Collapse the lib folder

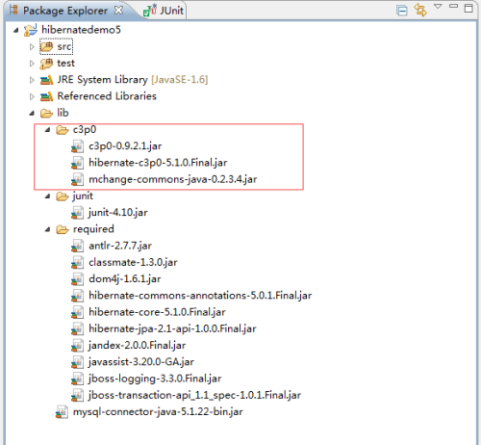32,114
